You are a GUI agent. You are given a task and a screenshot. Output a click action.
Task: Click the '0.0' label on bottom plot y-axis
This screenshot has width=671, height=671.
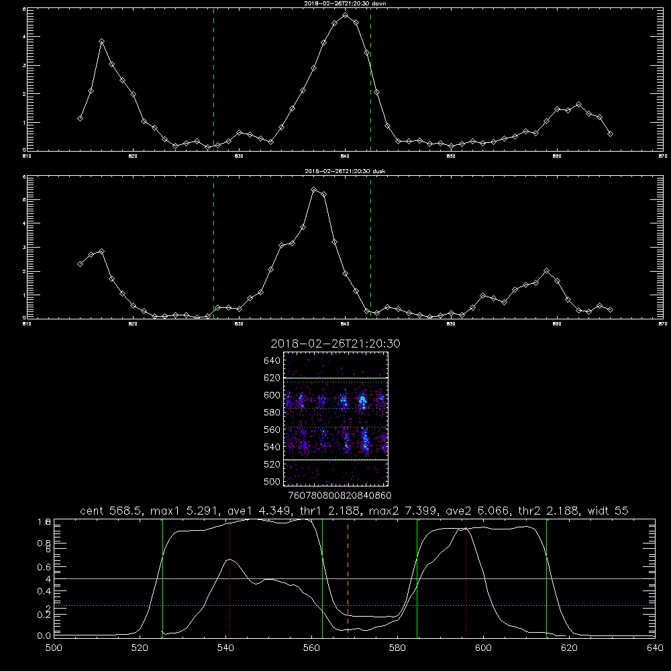click(x=44, y=635)
